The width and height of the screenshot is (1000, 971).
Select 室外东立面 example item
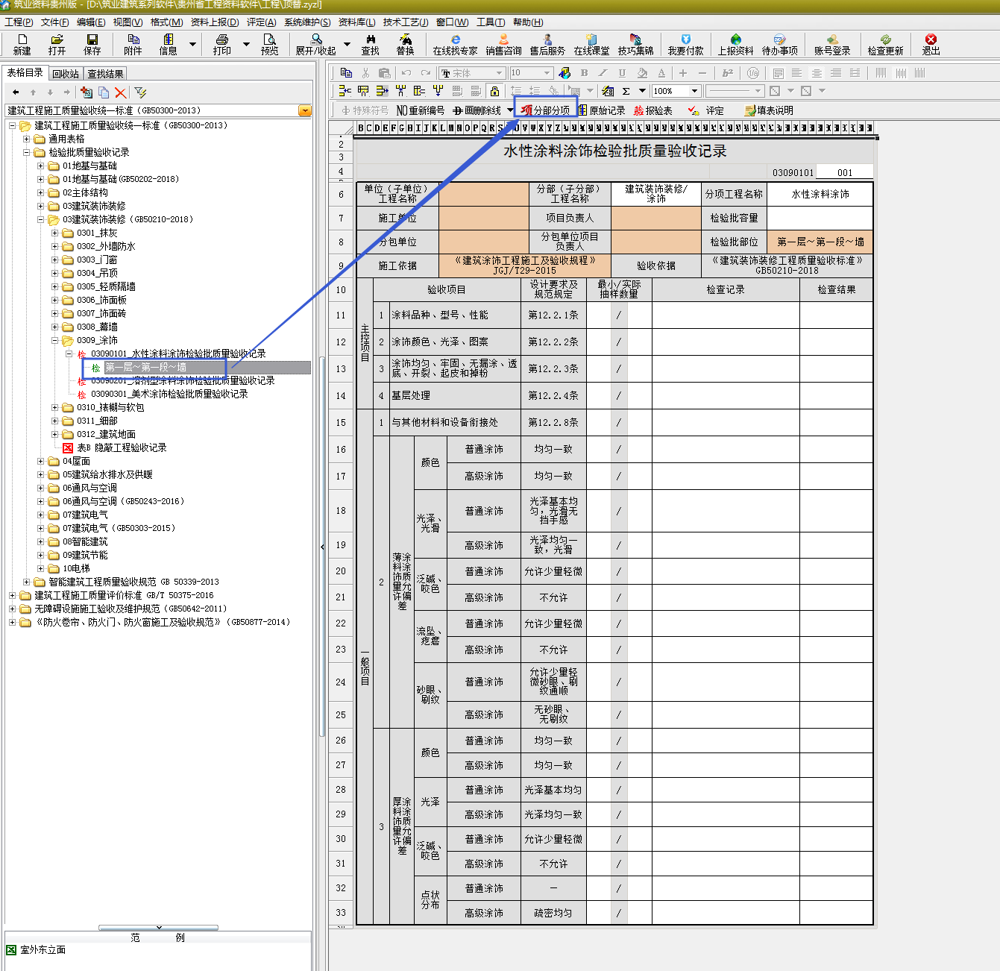[43, 949]
